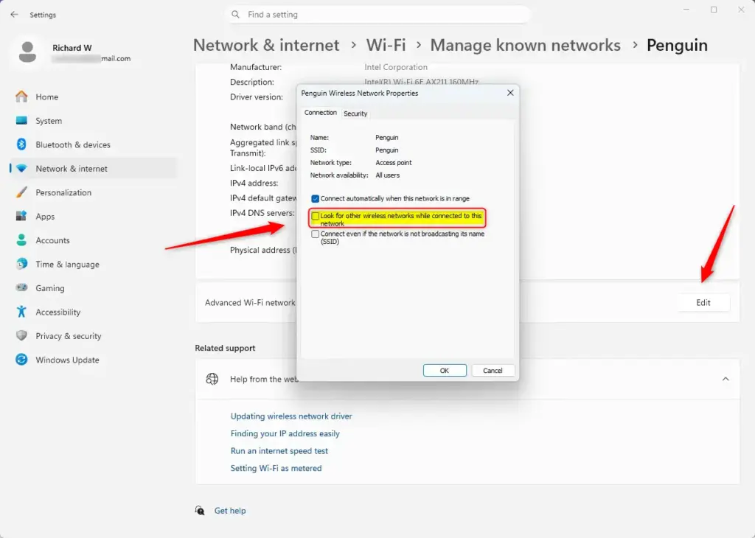
Task: Click the Wi-Fi breadcrumb
Action: coord(386,45)
